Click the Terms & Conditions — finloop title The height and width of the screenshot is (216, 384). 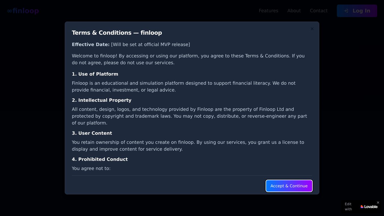[x=117, y=33]
